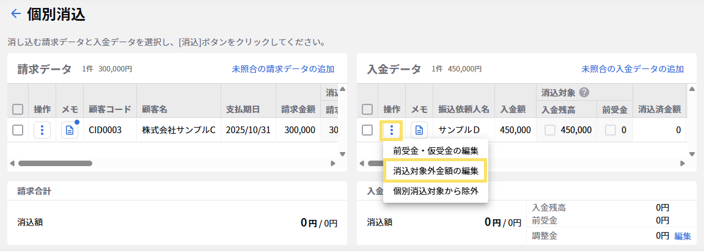704x251 pixels.
Task: Toggle select-all checkbox in 入金データ header
Action: point(367,109)
